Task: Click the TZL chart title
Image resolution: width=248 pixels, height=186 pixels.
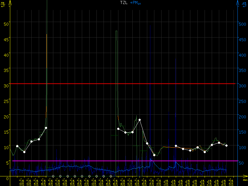Action: tap(124, 3)
